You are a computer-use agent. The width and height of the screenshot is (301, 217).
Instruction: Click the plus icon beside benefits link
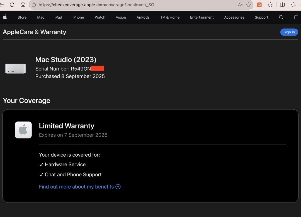(118, 187)
